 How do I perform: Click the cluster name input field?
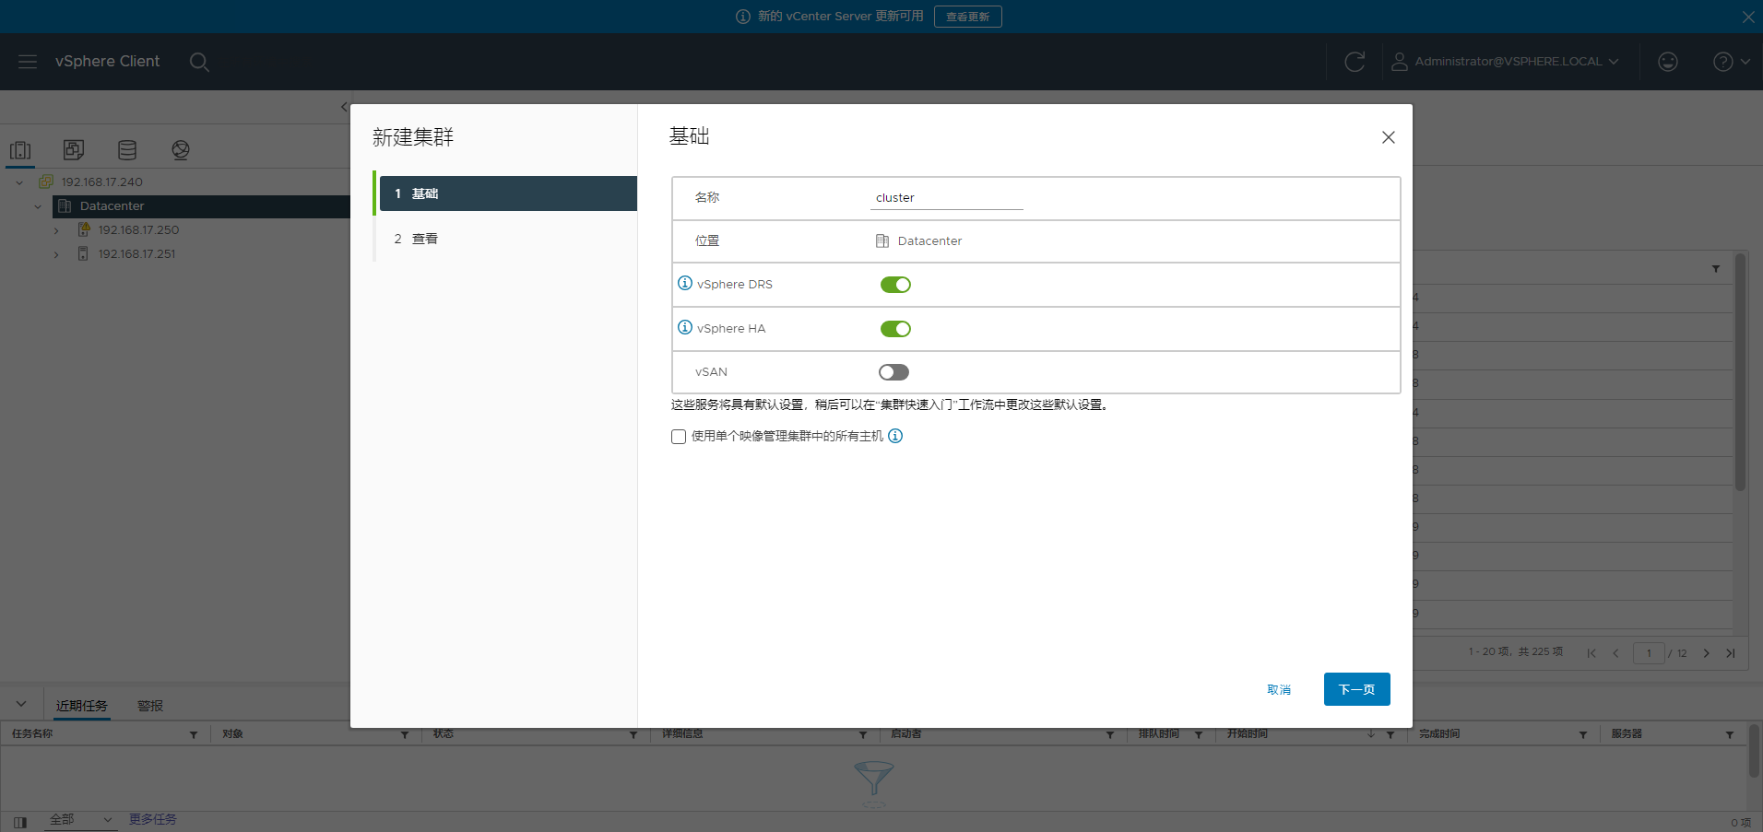[x=946, y=198]
